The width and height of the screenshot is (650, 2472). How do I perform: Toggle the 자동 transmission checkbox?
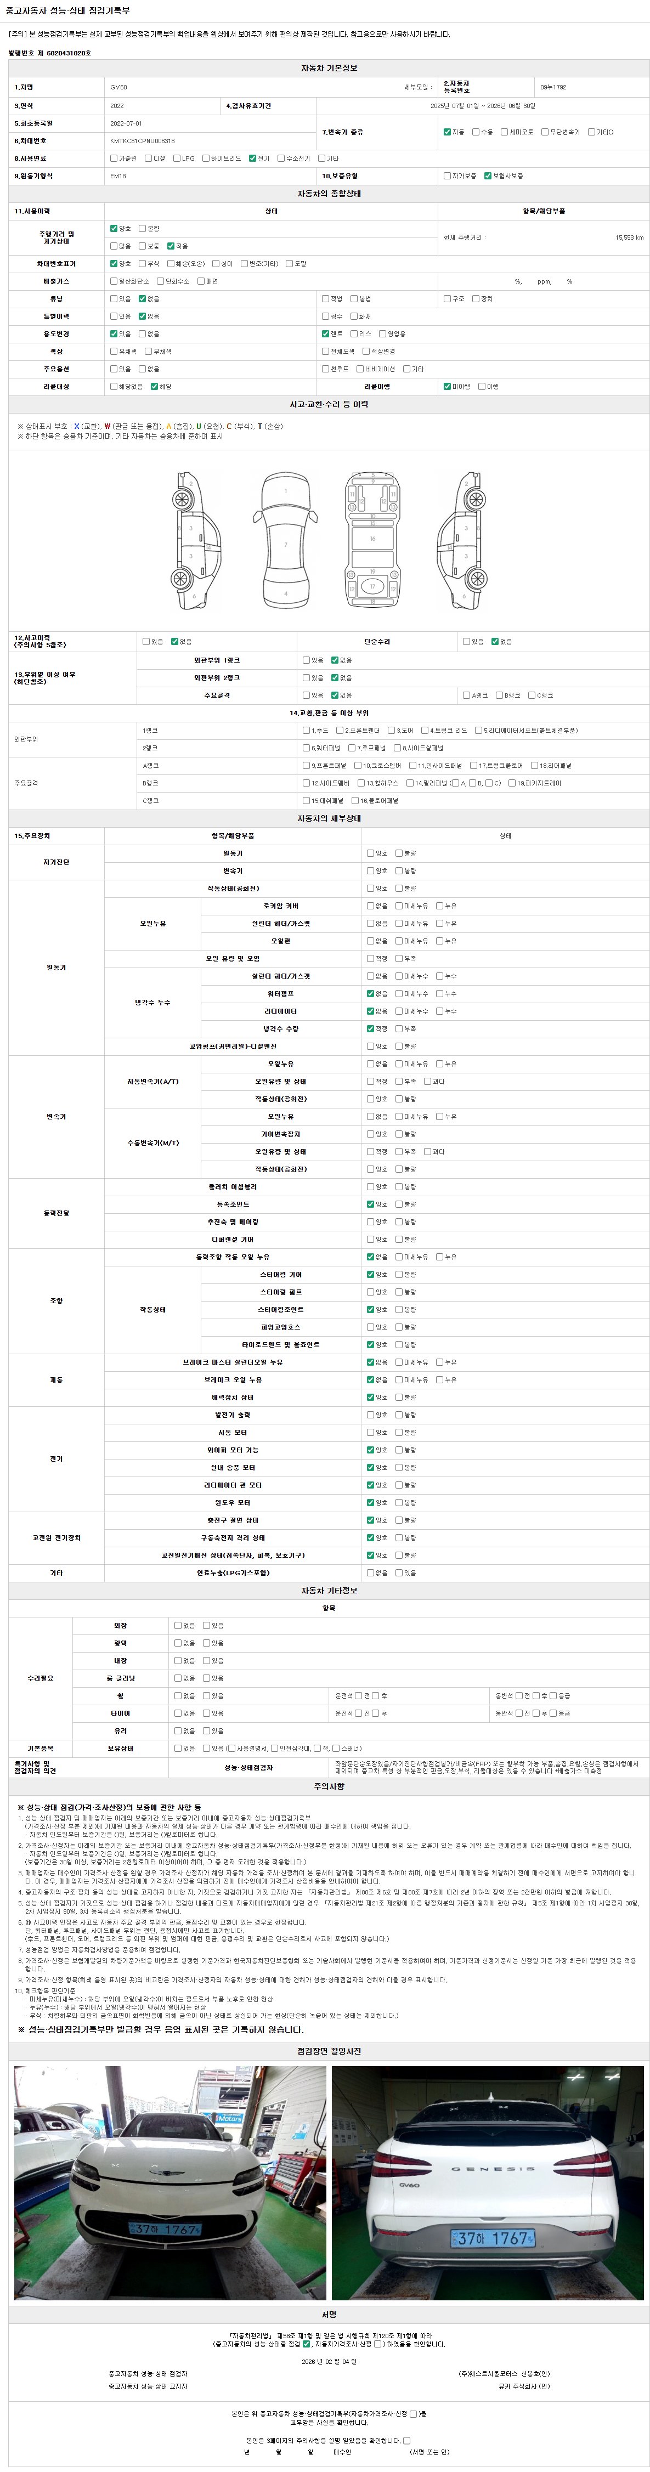coord(446,132)
